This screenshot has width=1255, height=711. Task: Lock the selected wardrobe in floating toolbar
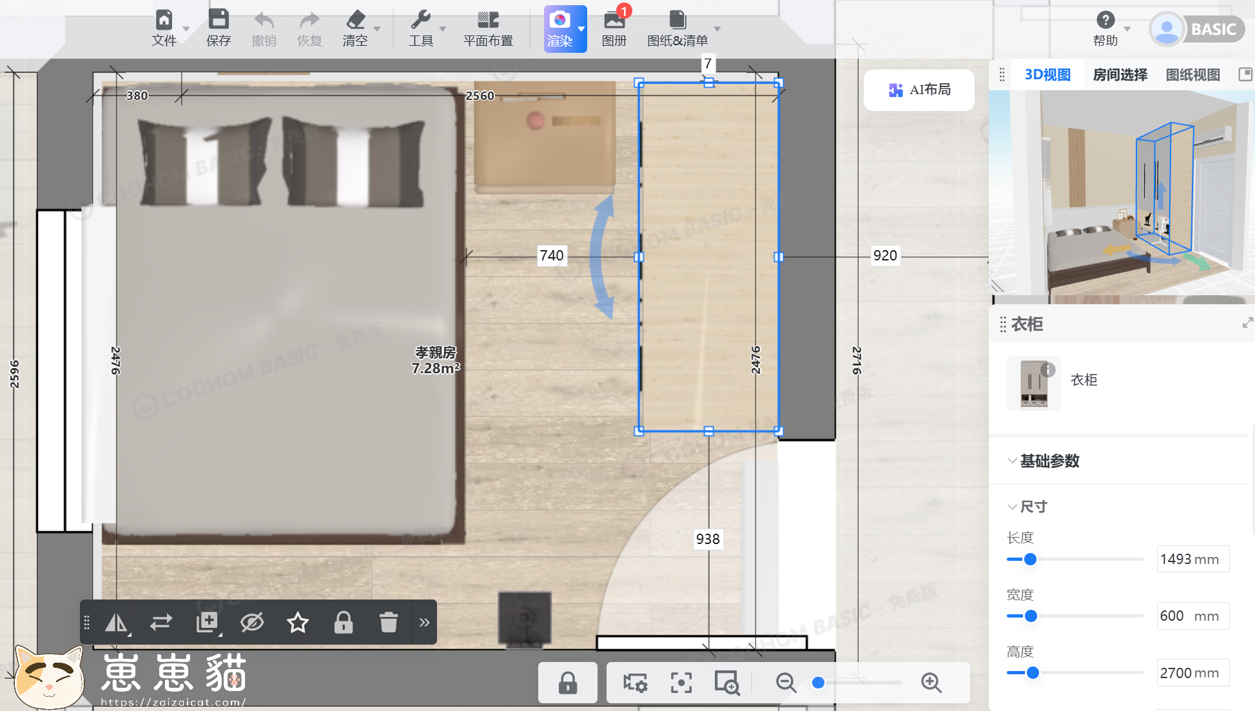tap(344, 622)
